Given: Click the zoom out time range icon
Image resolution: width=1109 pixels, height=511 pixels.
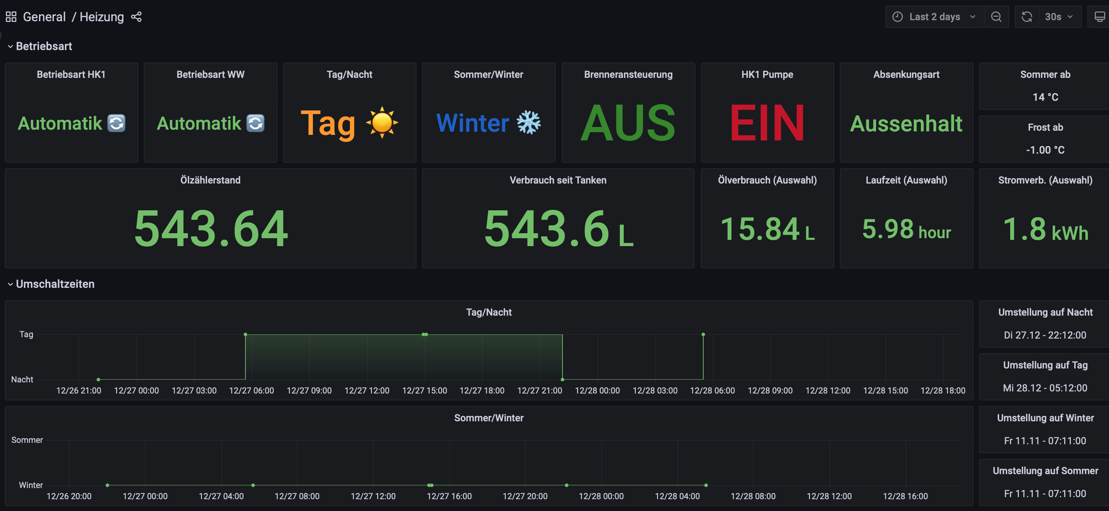Looking at the screenshot, I should coord(996,17).
